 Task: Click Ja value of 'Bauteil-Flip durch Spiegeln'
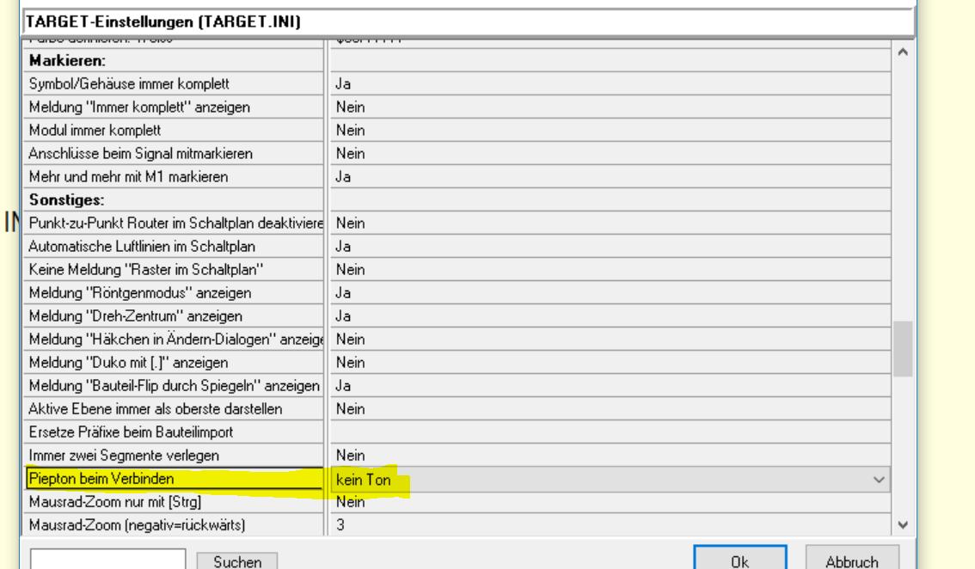tap(610, 386)
